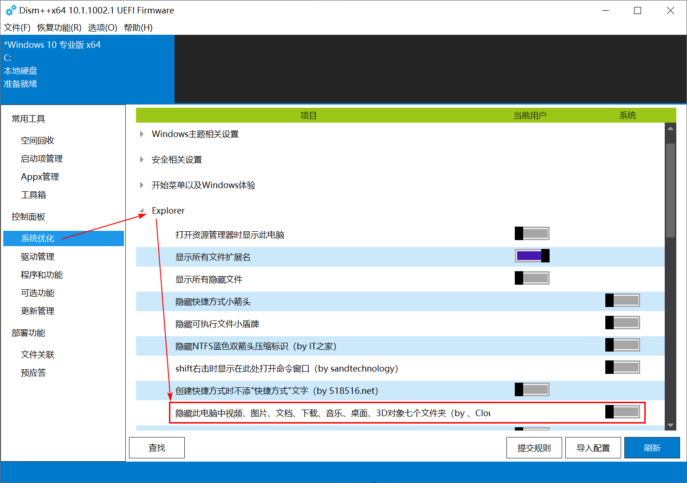Screen dimensions: 687x483
Task: Click the 当前用户 column header
Action: point(530,115)
